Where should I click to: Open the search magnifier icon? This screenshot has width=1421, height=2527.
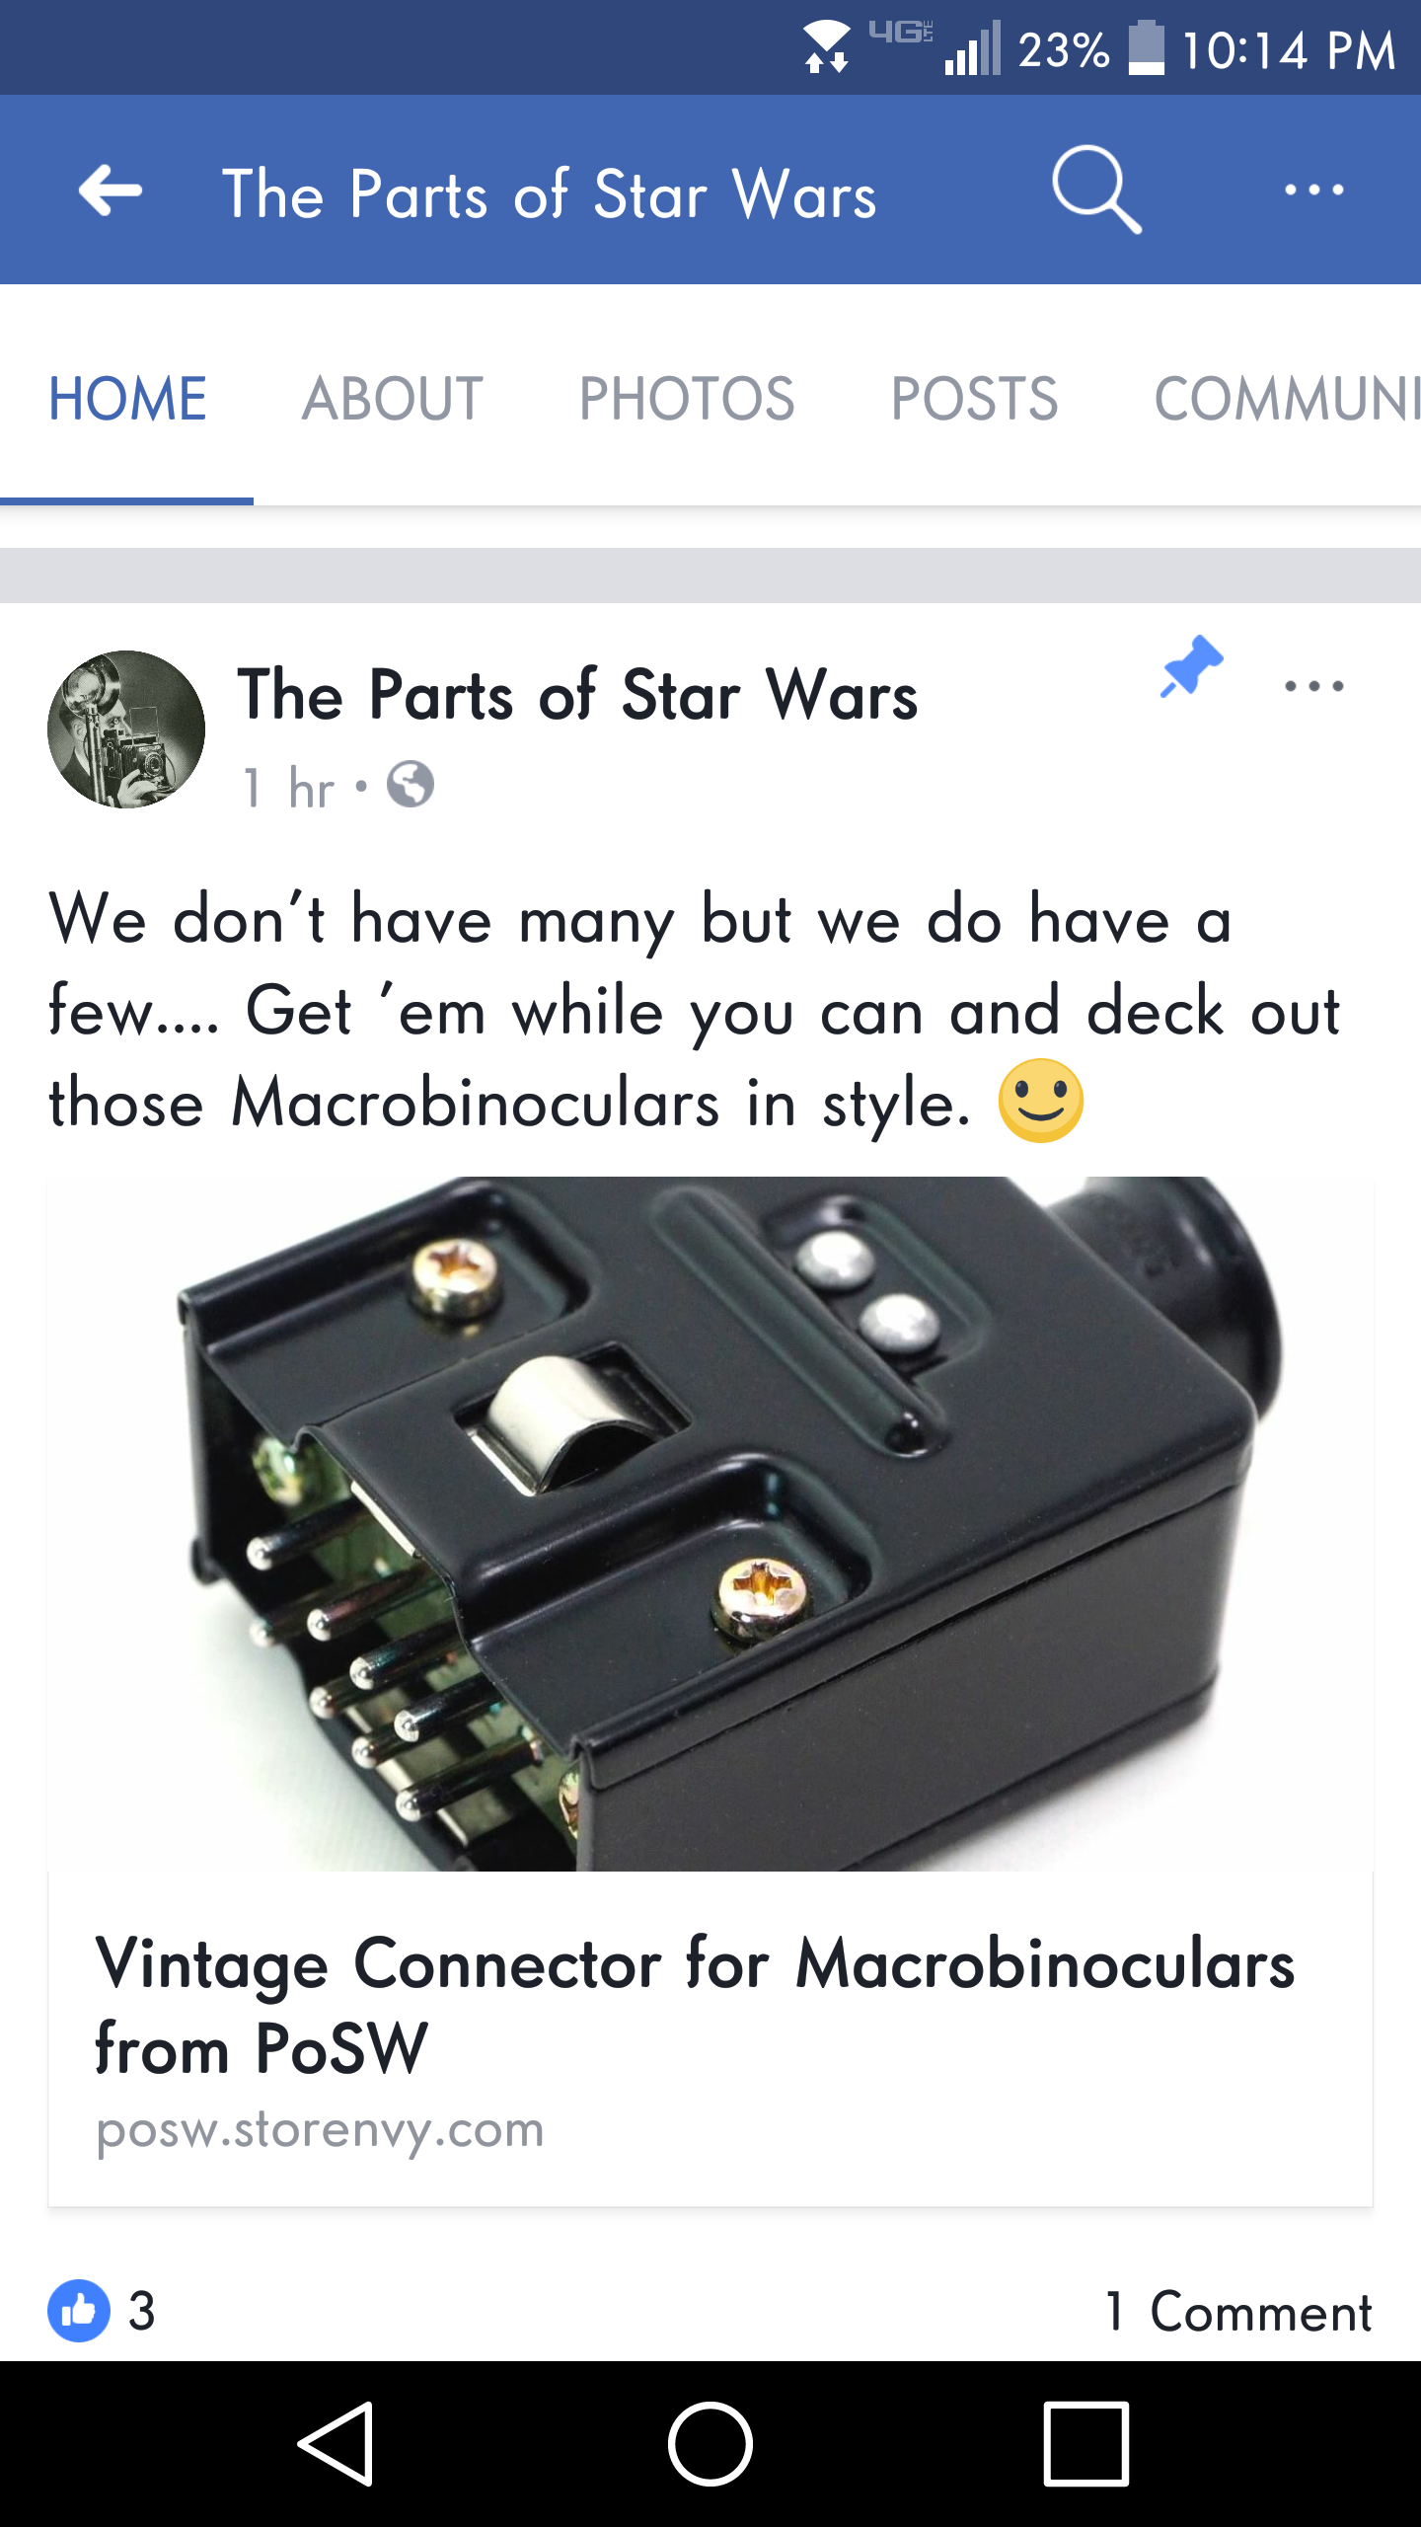point(1096,190)
